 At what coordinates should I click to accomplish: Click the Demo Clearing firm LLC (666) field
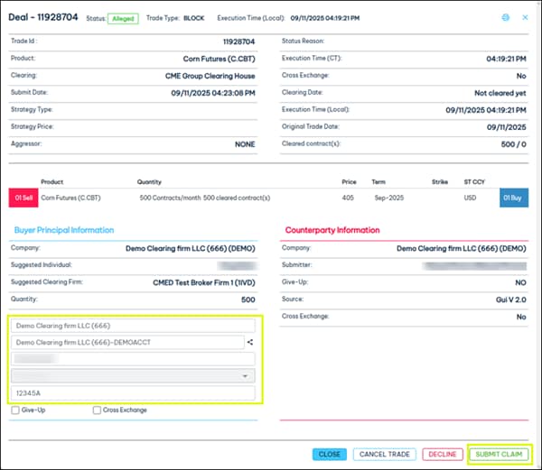coord(133,325)
